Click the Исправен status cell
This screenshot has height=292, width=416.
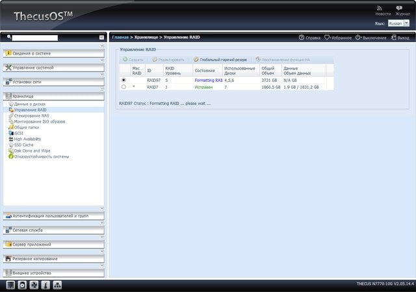[x=203, y=87]
